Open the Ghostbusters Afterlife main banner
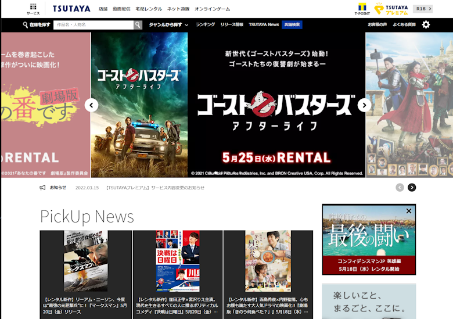This screenshot has width=453, height=319. pos(228,105)
